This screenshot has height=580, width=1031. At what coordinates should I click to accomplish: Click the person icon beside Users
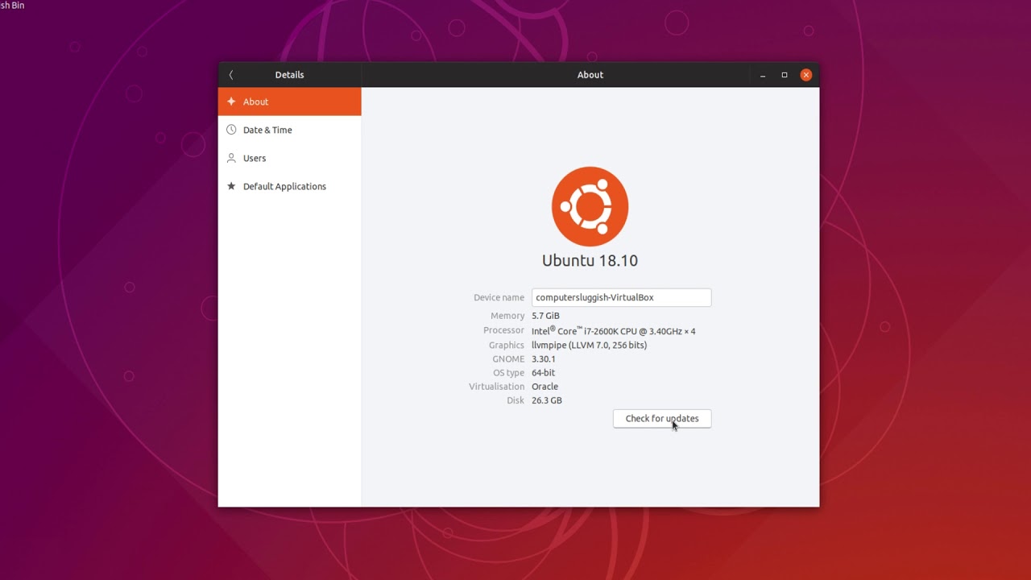click(x=231, y=158)
